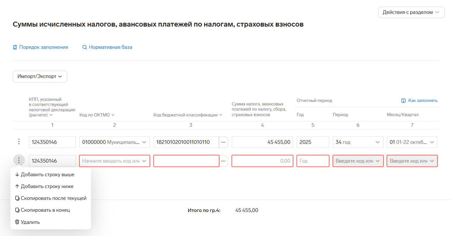Click the Нормативная база search icon
The height and width of the screenshot is (236, 452).
[84, 47]
